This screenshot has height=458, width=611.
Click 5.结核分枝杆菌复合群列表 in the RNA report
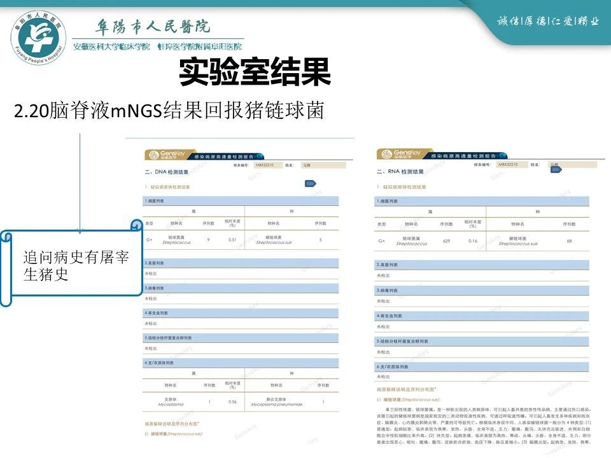(x=482, y=341)
